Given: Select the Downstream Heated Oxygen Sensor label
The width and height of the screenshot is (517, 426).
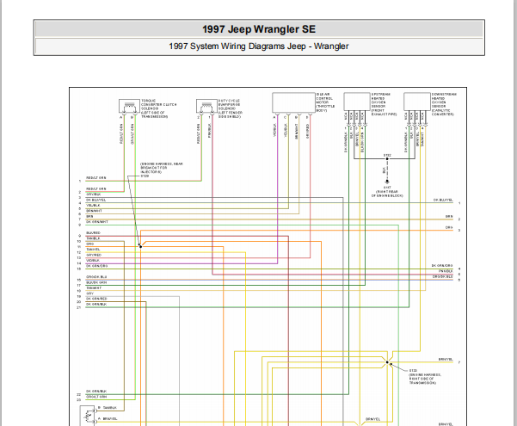Looking at the screenshot, I should (444, 104).
